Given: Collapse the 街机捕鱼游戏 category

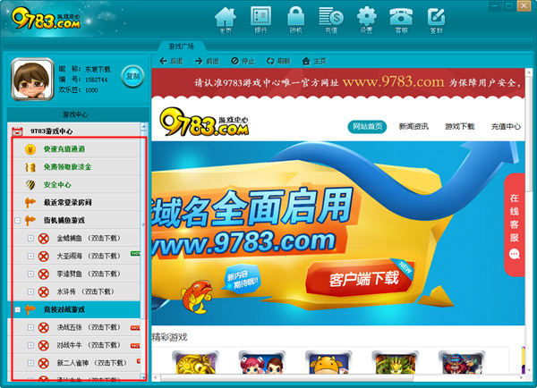Looking at the screenshot, I should coord(18,220).
